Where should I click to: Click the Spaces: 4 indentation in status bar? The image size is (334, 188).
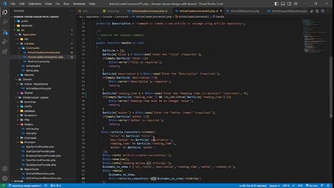(x=275, y=186)
